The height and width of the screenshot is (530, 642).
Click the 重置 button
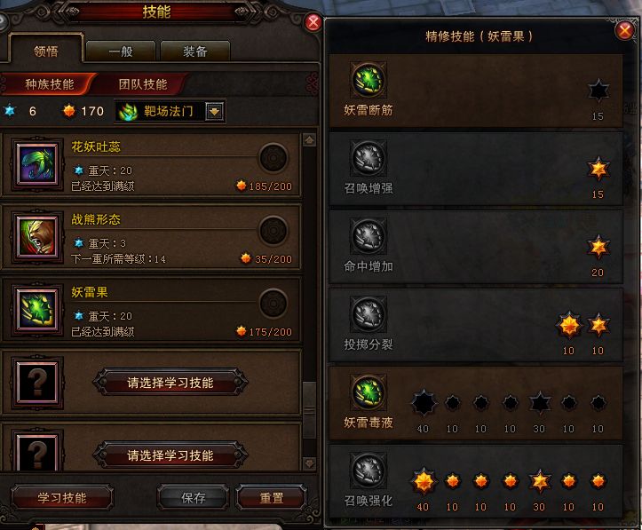(x=272, y=498)
